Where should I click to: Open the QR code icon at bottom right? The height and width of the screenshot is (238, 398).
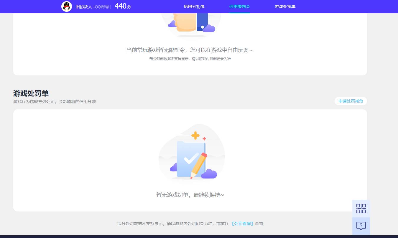[x=361, y=208]
